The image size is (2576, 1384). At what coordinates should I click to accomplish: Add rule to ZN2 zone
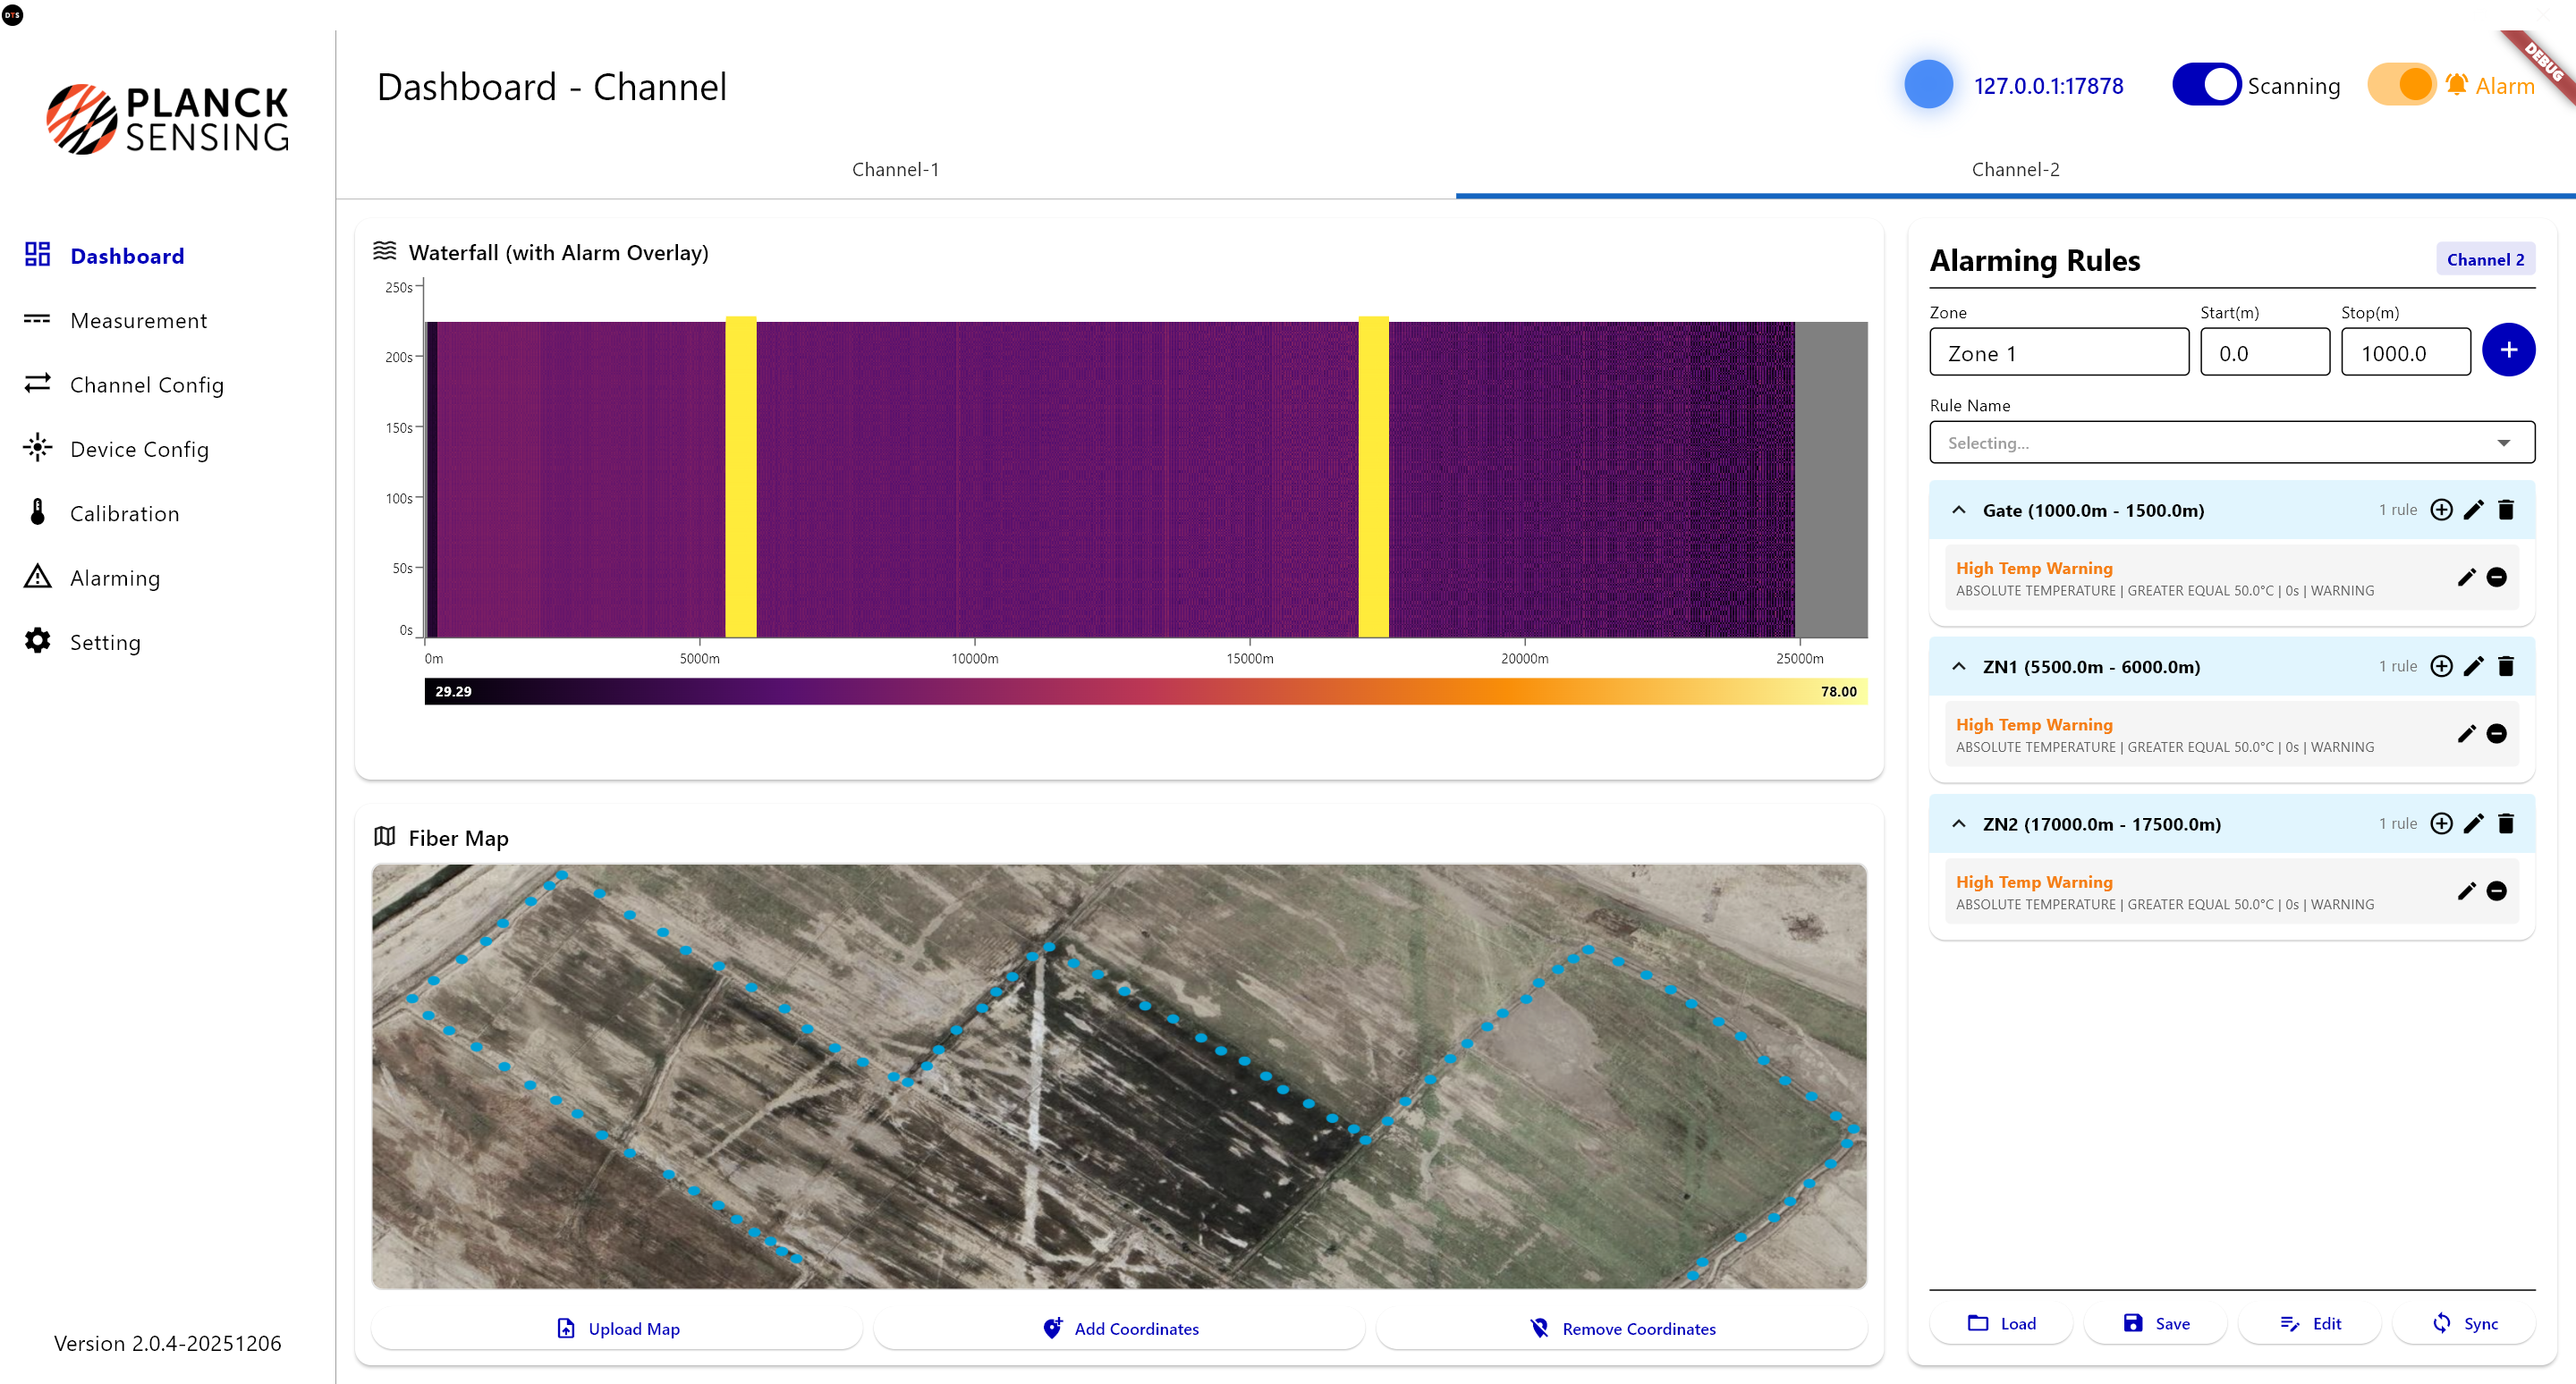pos(2440,823)
